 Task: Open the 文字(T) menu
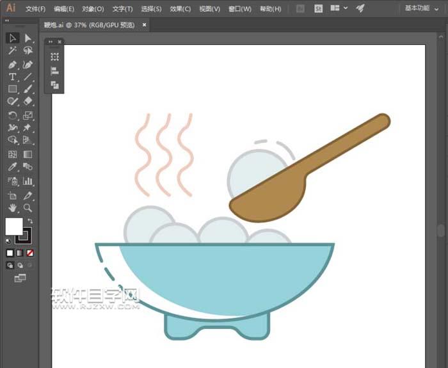point(123,9)
